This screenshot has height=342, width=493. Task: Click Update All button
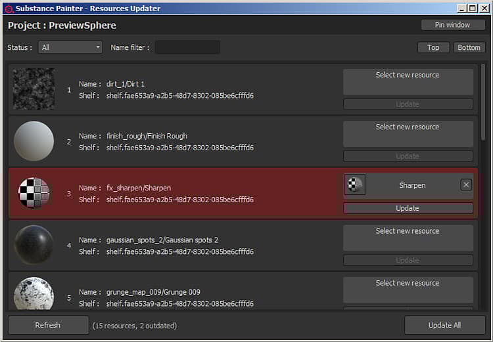tap(444, 325)
